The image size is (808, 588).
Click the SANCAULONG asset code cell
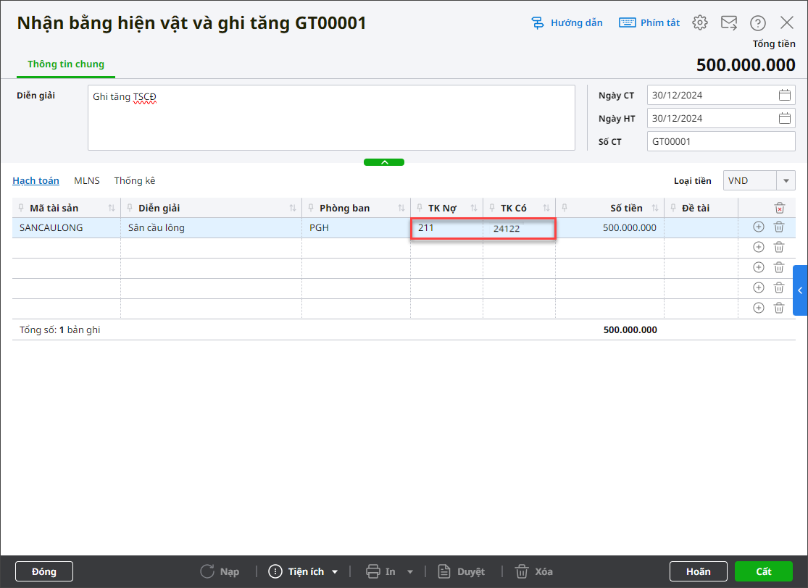[x=67, y=227]
